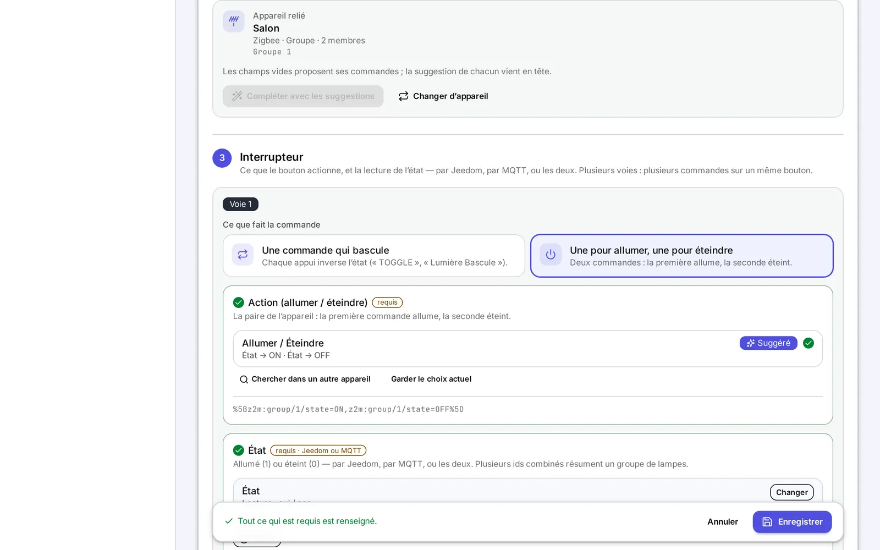The image size is (880, 550).
Task: Click the requis tag next to Action
Action: tap(387, 302)
